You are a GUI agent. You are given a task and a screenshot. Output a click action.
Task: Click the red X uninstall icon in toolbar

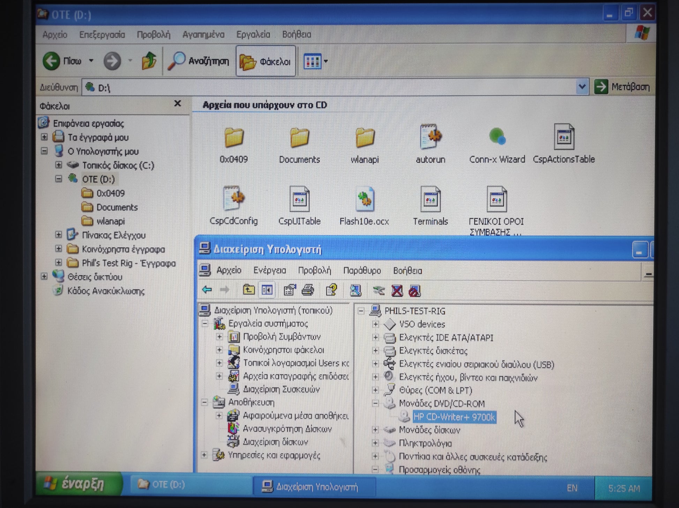coord(397,291)
